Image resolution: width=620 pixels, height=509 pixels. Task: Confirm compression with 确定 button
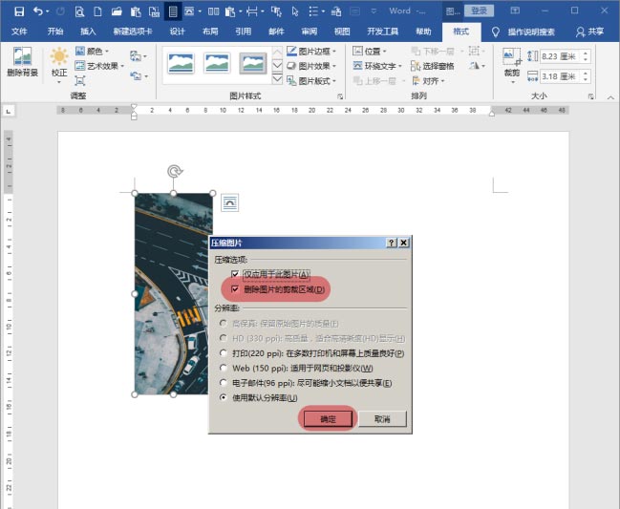pos(328,418)
